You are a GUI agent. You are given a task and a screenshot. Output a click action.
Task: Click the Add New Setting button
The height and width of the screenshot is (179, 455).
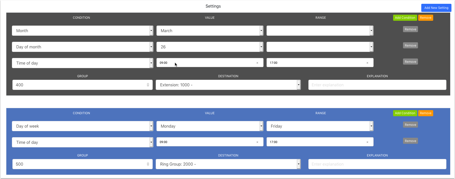pos(436,8)
